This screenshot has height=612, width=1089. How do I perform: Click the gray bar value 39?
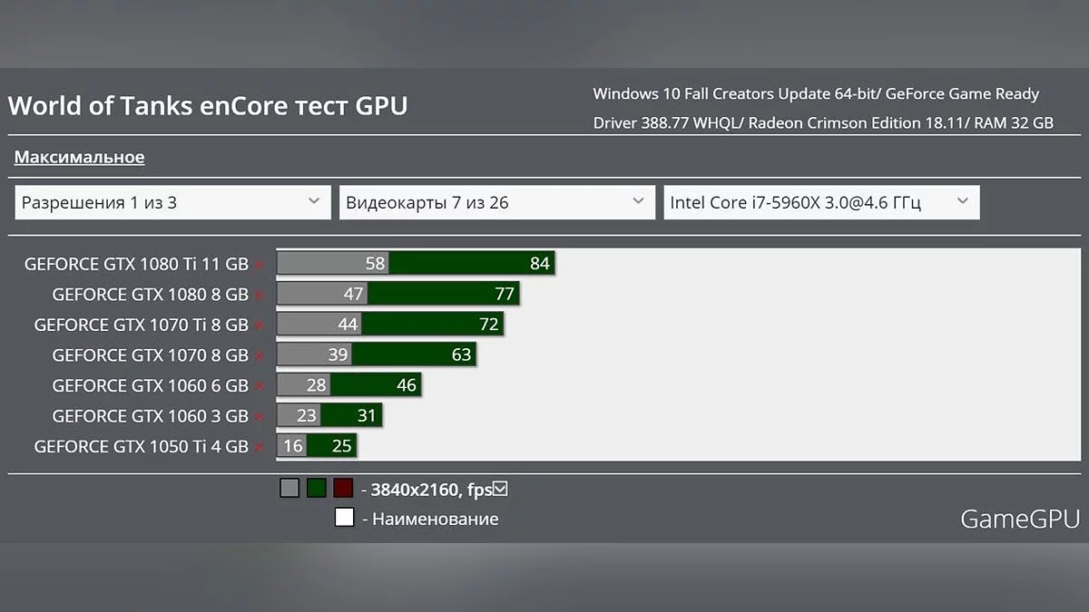tap(338, 355)
